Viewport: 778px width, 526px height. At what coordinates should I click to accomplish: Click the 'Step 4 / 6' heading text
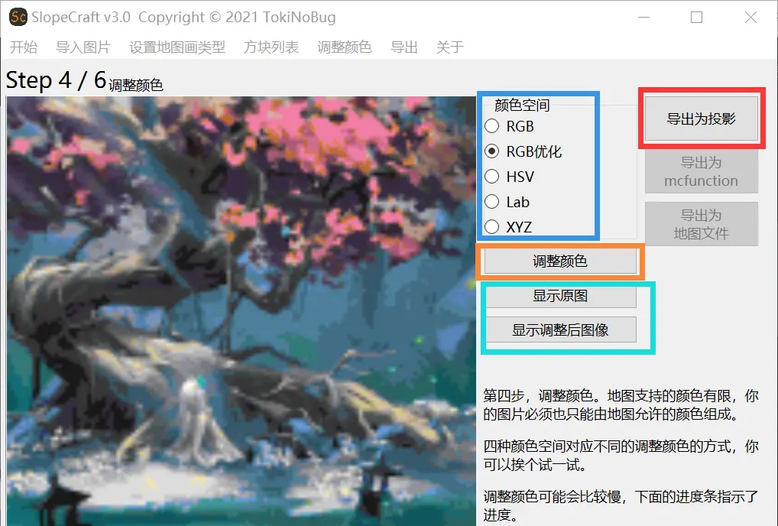(56, 80)
